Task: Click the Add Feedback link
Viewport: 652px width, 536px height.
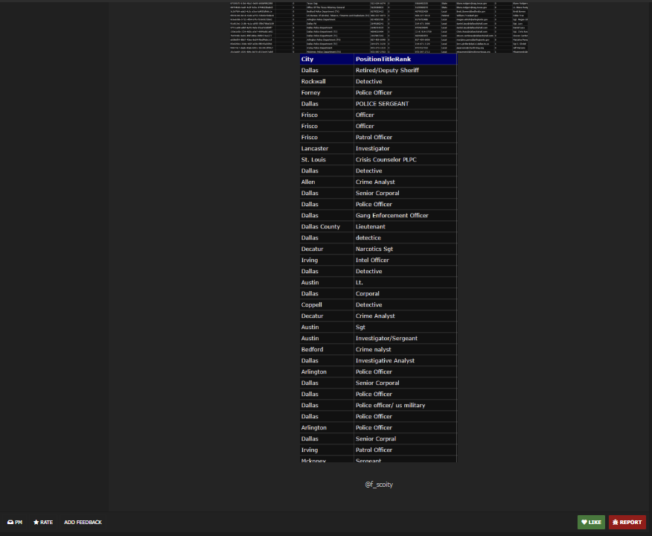Action: 83,523
